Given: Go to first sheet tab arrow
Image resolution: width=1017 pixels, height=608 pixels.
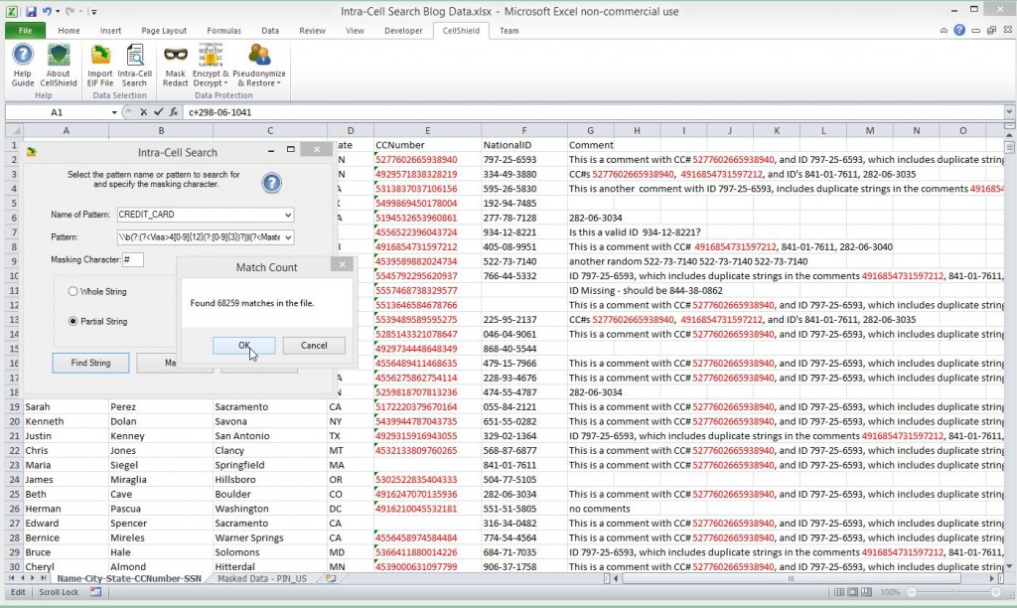Looking at the screenshot, I should tap(11, 577).
